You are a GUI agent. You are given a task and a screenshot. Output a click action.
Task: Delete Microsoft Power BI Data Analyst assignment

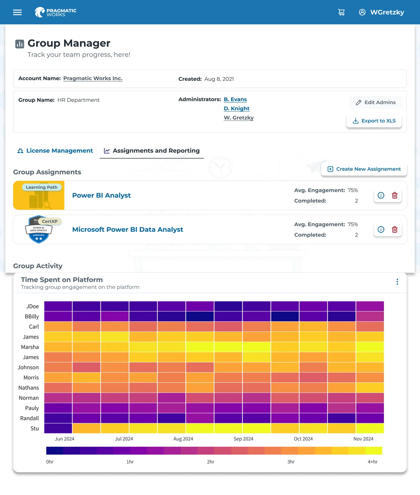(394, 230)
